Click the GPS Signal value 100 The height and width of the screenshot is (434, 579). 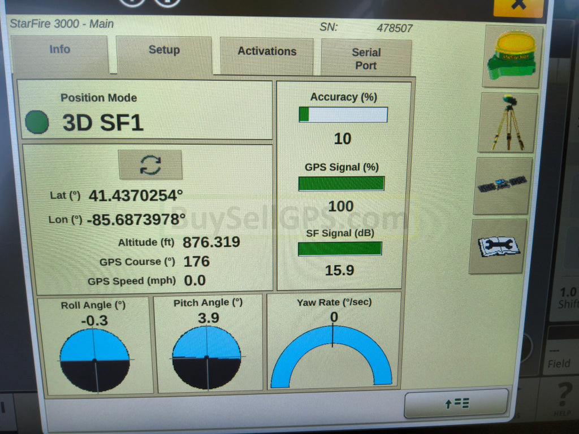341,206
